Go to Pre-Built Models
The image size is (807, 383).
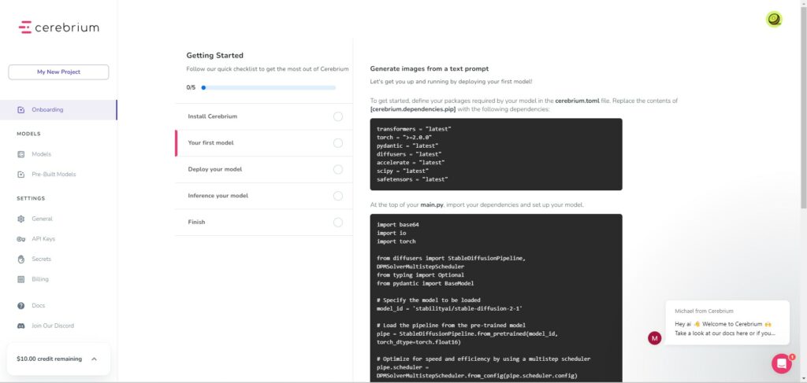click(54, 175)
